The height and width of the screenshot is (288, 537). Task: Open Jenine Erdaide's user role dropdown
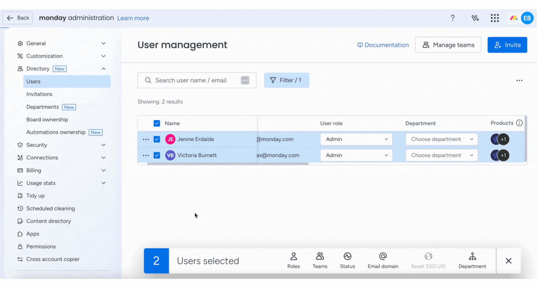tap(356, 139)
